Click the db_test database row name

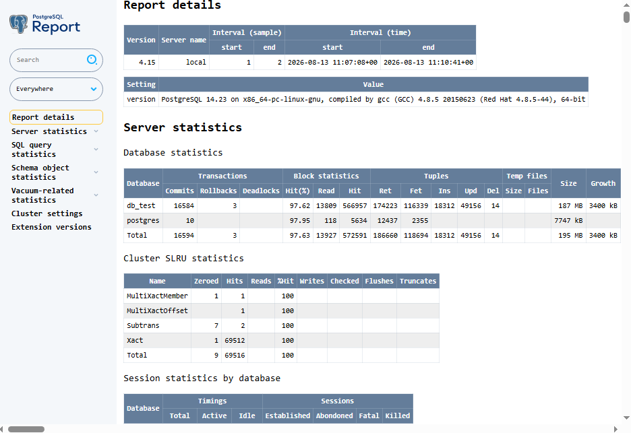[141, 206]
